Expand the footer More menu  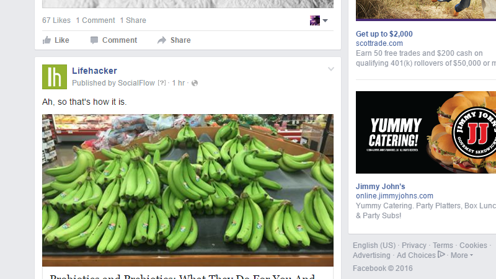tap(461, 255)
